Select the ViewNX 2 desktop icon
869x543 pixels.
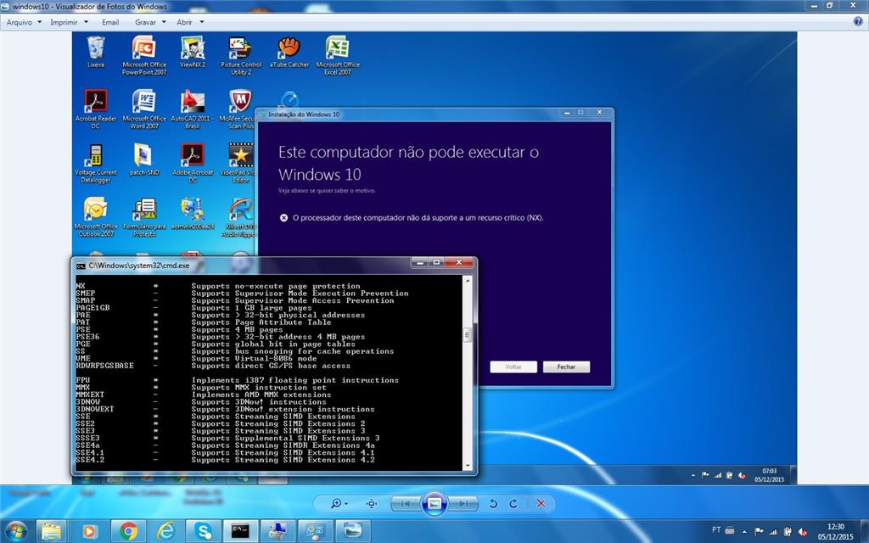point(193,52)
